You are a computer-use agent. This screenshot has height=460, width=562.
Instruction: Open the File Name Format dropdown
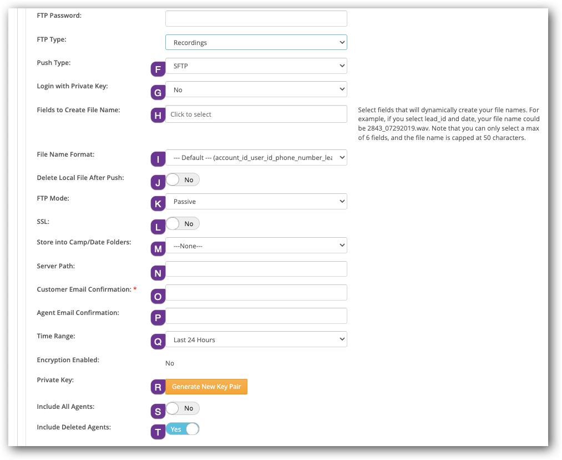[x=256, y=158]
